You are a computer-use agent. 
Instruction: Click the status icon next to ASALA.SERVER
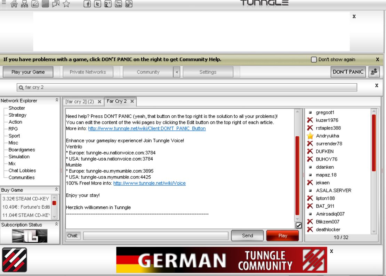[x=310, y=191]
